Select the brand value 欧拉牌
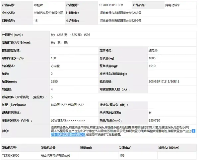This screenshot has width=199, height=160. pyautogui.click(x=38, y=5)
